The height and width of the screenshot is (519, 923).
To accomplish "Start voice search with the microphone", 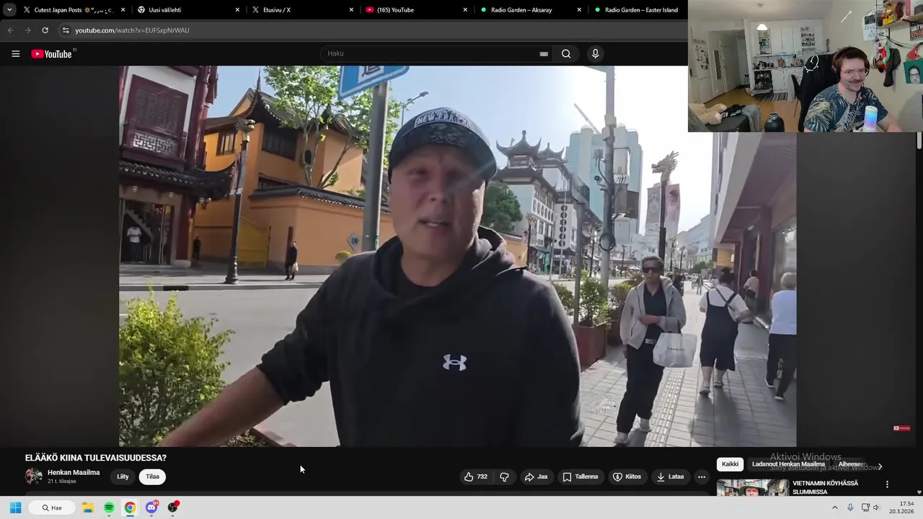I will [x=595, y=53].
